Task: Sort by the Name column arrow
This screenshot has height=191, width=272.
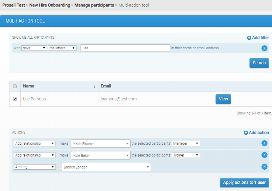Action: [95, 87]
